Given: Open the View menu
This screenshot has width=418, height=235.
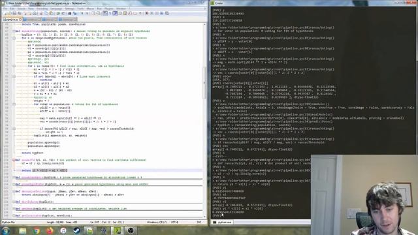Looking at the screenshot, I should (31, 8).
